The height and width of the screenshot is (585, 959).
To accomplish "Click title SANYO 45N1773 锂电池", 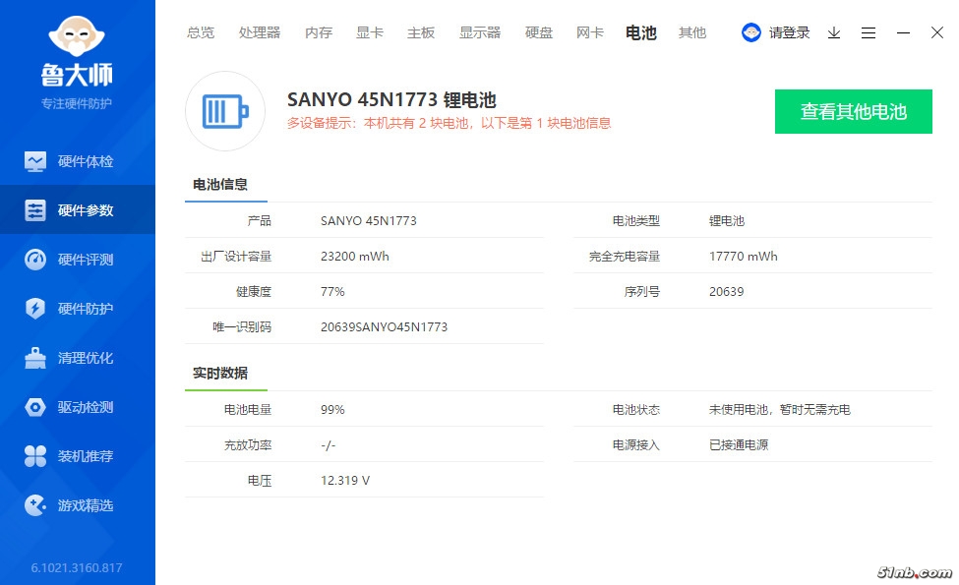I will click(x=391, y=99).
